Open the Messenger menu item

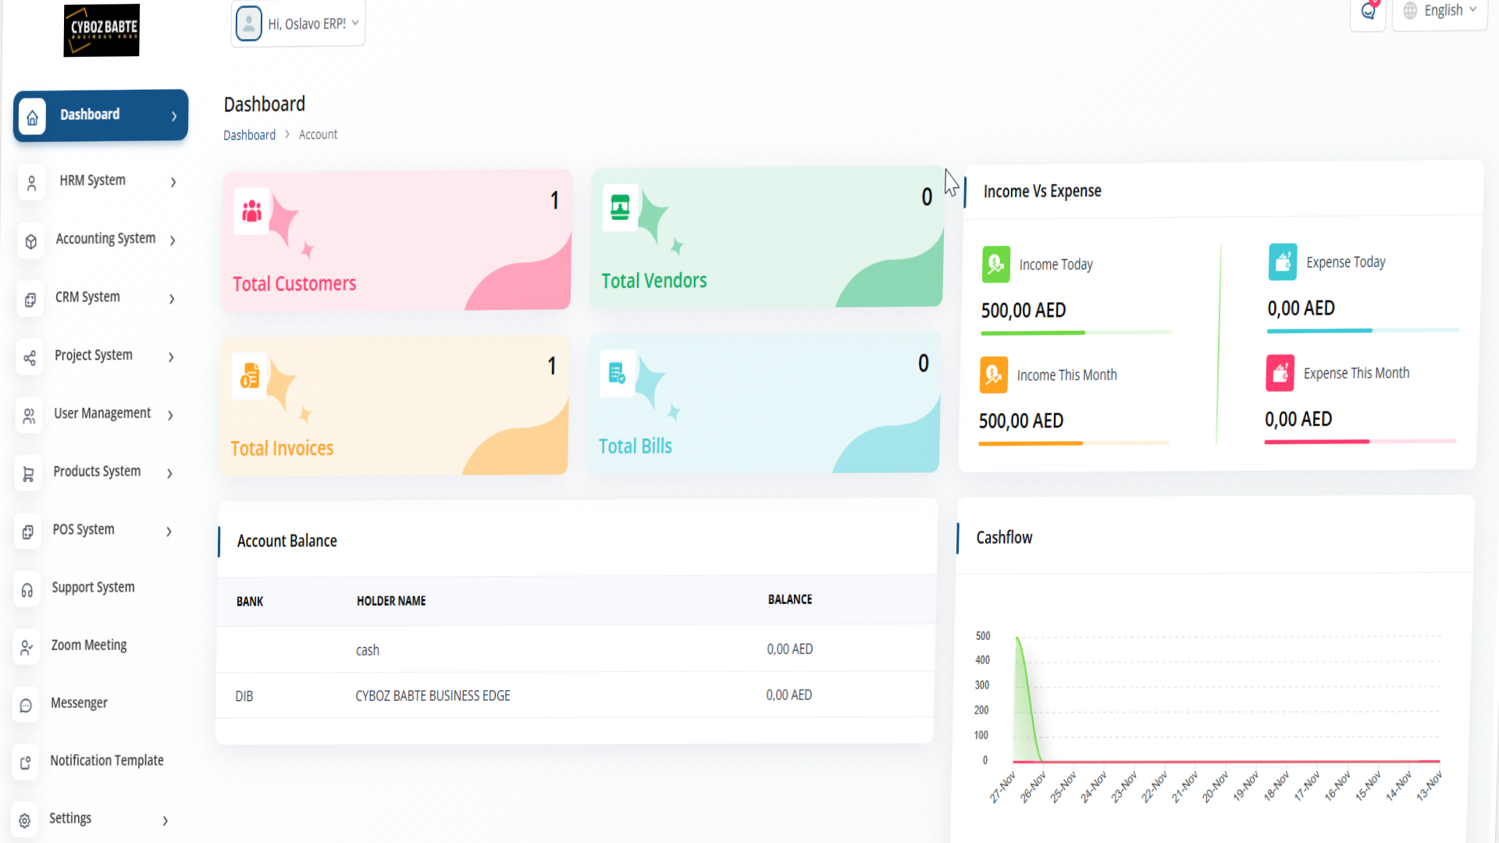click(79, 703)
